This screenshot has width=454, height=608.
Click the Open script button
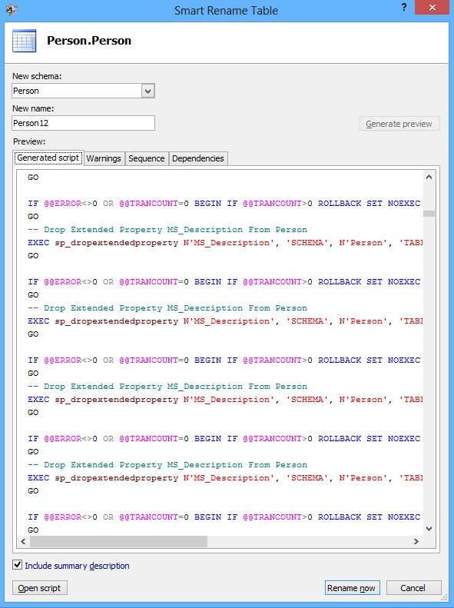pyautogui.click(x=39, y=588)
